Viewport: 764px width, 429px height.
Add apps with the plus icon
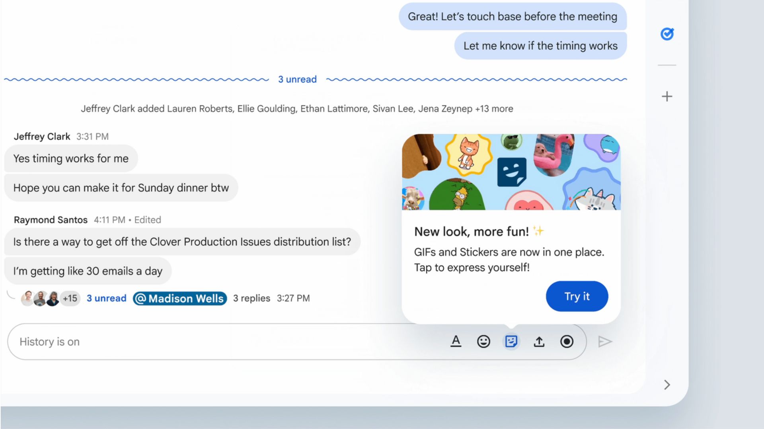click(x=667, y=96)
